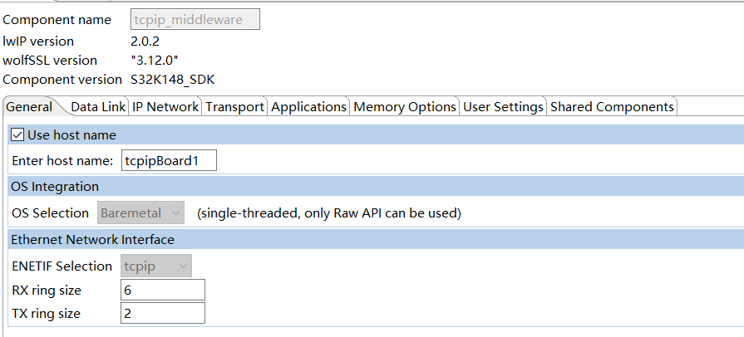Focus the RX ring size field

[x=162, y=290]
